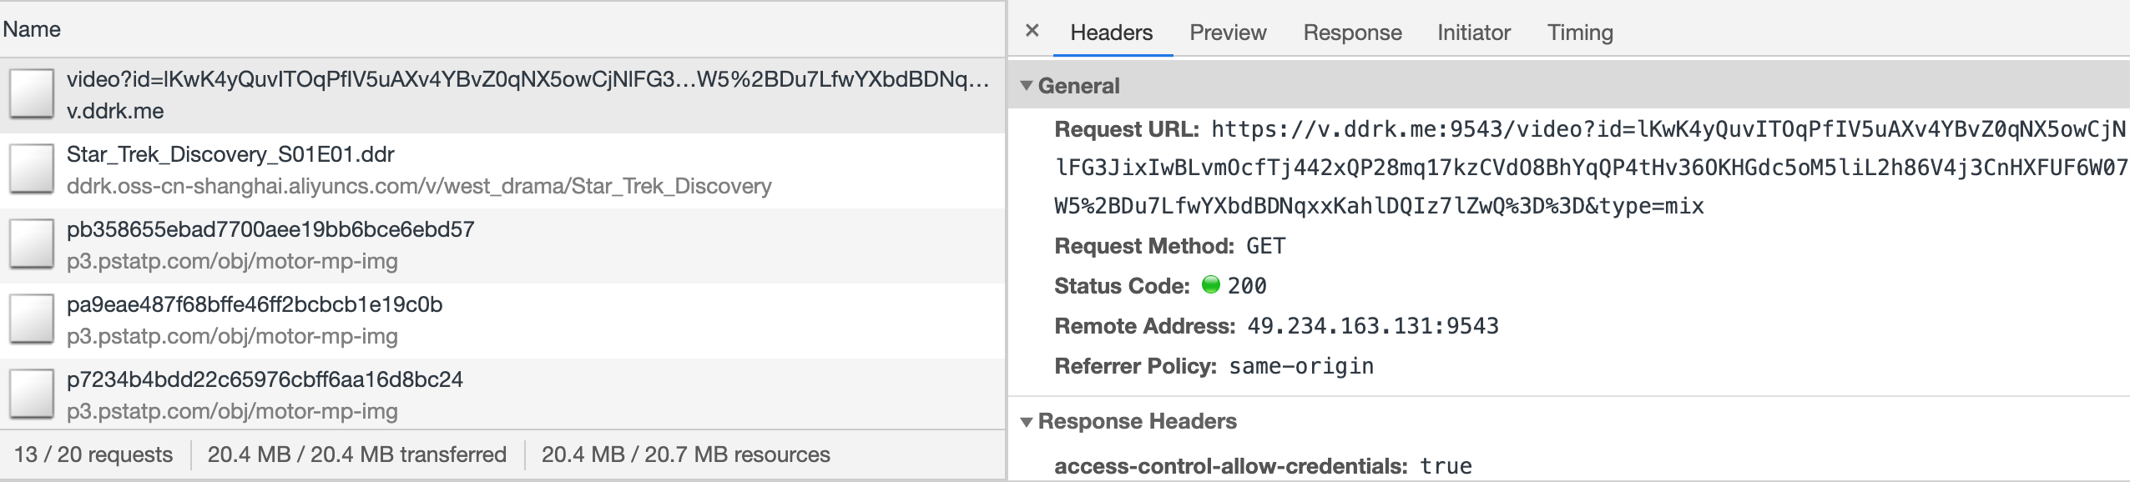Click the icon beside pa9eae487f68bffe46ff2bcbcb1e19c0b
The height and width of the screenshot is (482, 2130).
click(x=32, y=319)
